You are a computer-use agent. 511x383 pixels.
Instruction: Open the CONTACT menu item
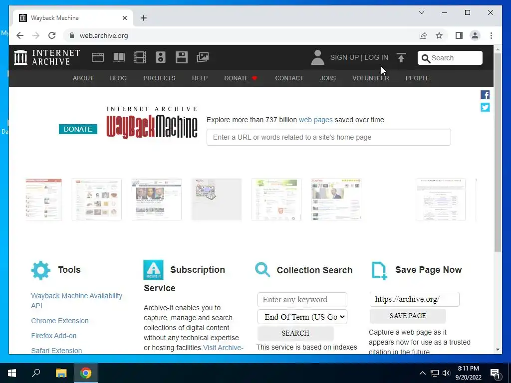point(289,78)
